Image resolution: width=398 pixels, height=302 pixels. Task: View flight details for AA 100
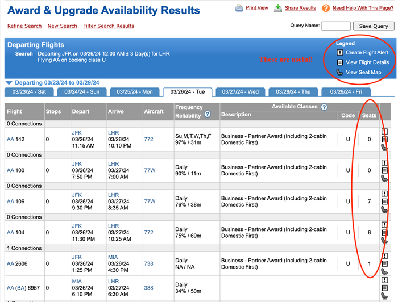pyautogui.click(x=384, y=170)
